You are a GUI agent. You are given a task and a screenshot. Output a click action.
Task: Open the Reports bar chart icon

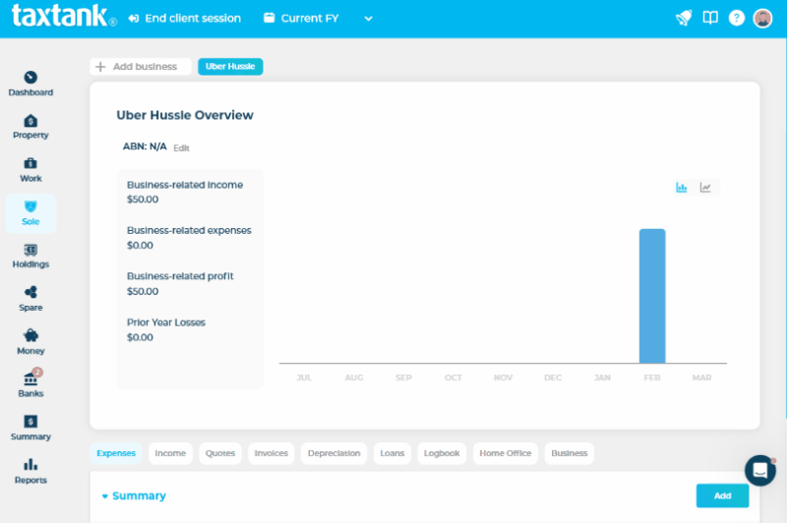[x=30, y=464]
